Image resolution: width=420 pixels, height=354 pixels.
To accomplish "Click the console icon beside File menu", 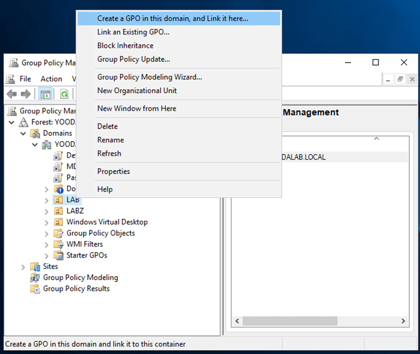I will pos(10,79).
